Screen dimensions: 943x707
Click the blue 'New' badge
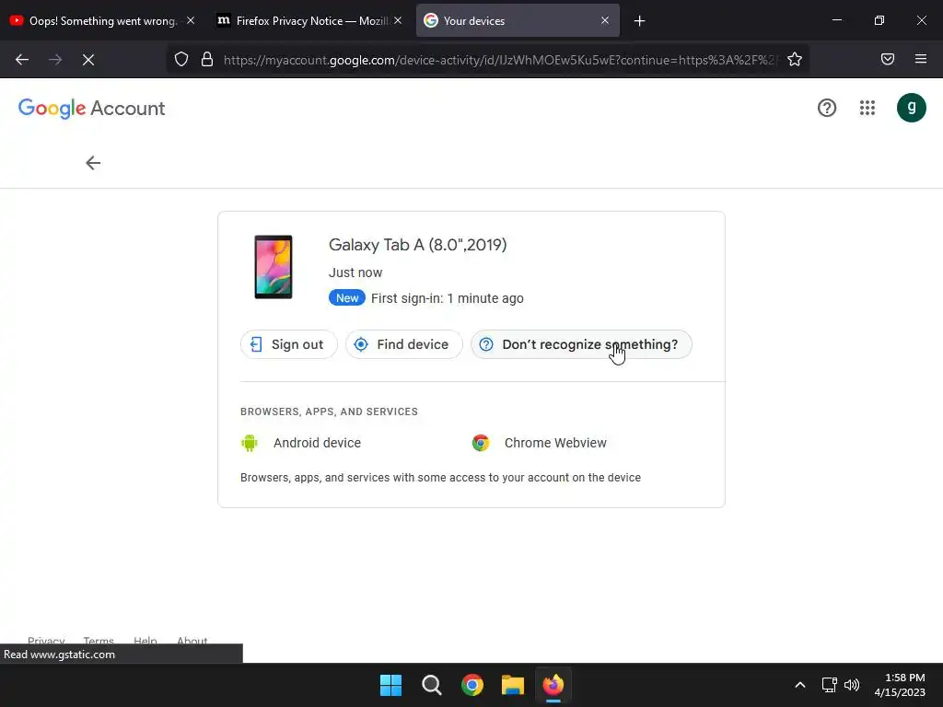pyautogui.click(x=347, y=297)
